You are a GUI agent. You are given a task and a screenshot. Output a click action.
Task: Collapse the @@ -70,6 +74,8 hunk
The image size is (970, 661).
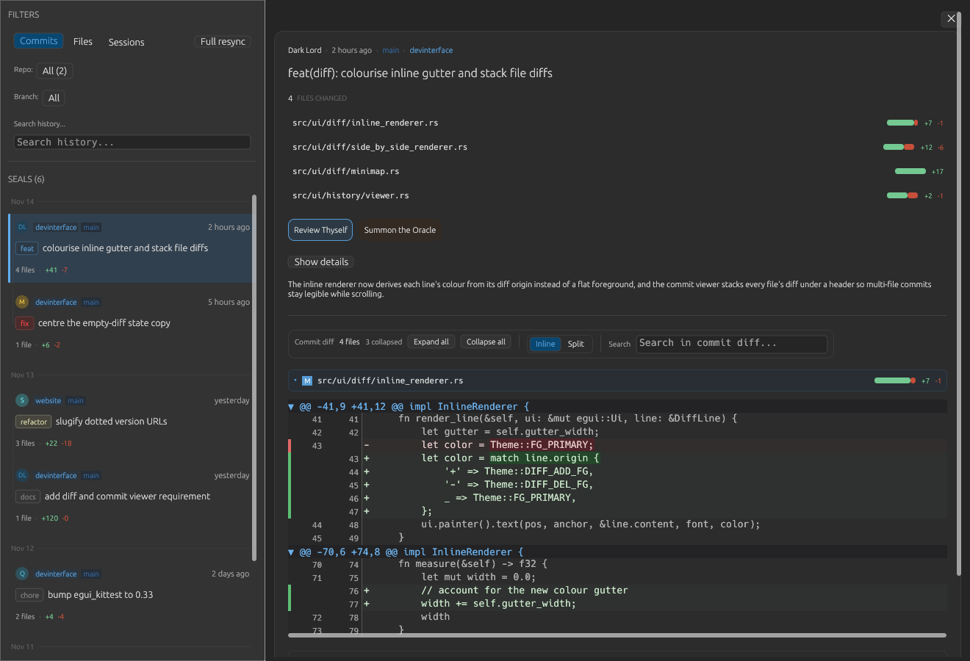pyautogui.click(x=291, y=552)
